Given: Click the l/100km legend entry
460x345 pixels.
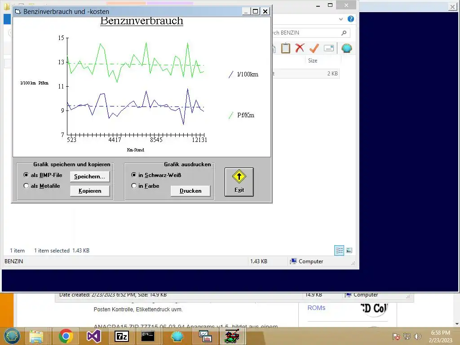Looking at the screenshot, I should pyautogui.click(x=243, y=74).
